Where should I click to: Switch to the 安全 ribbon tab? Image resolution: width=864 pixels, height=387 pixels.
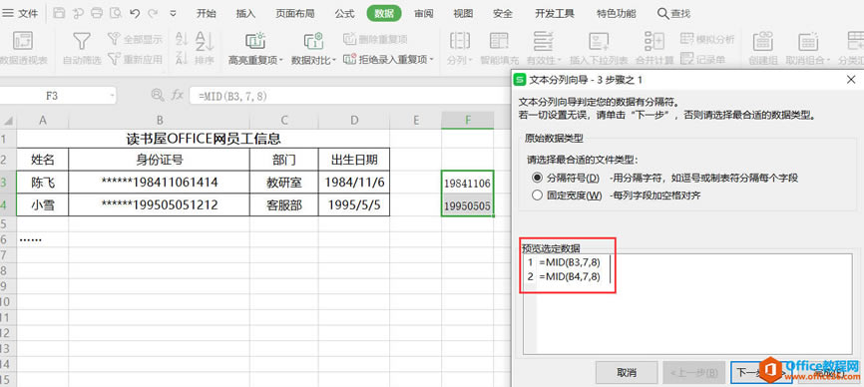(x=503, y=14)
